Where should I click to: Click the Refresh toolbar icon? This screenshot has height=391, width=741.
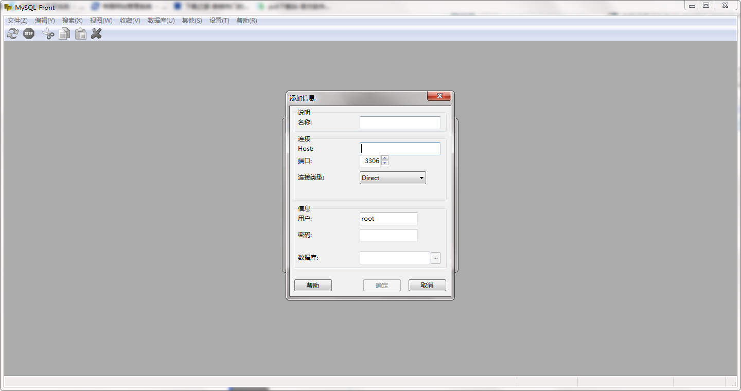tap(13, 34)
